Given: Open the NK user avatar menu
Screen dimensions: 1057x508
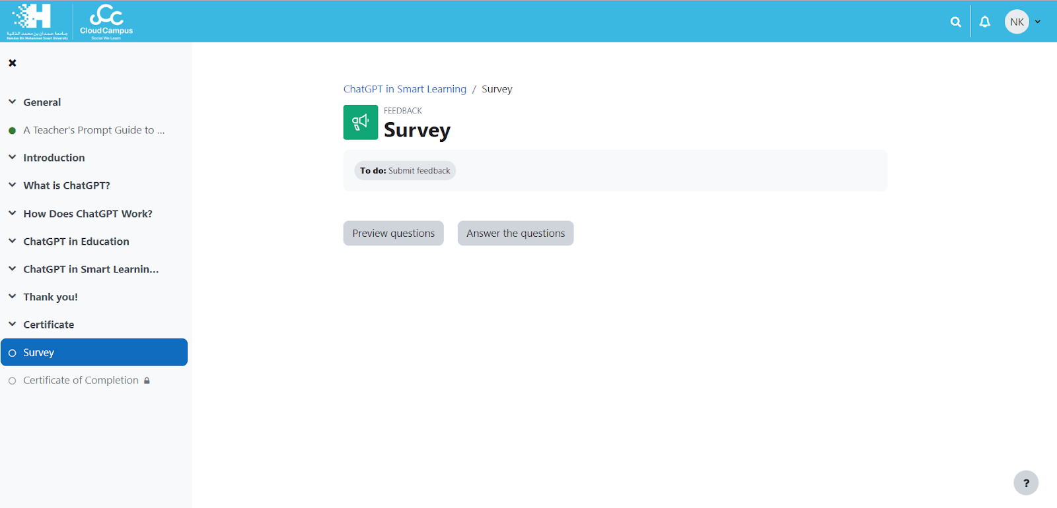Looking at the screenshot, I should tap(1017, 22).
